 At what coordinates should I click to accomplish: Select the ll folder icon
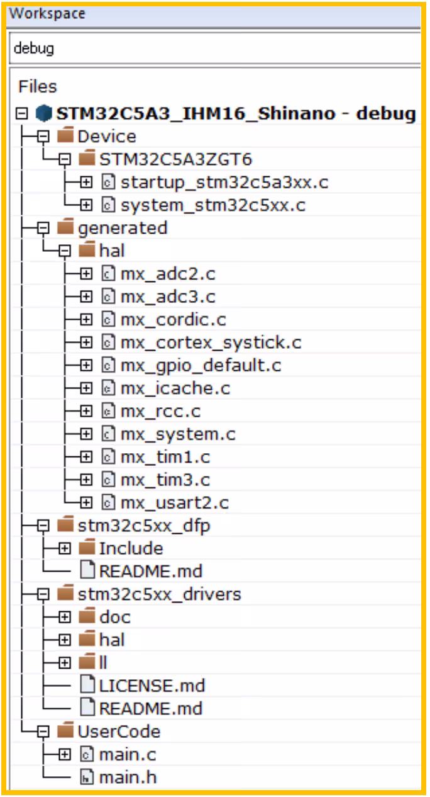[x=87, y=662]
